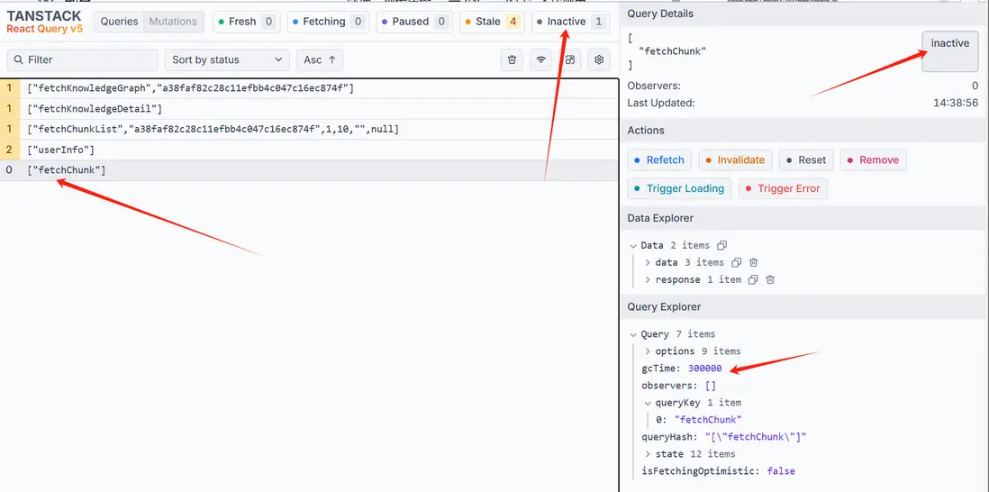Filter queries by Stale status
This screenshot has height=492, width=989.
click(492, 22)
